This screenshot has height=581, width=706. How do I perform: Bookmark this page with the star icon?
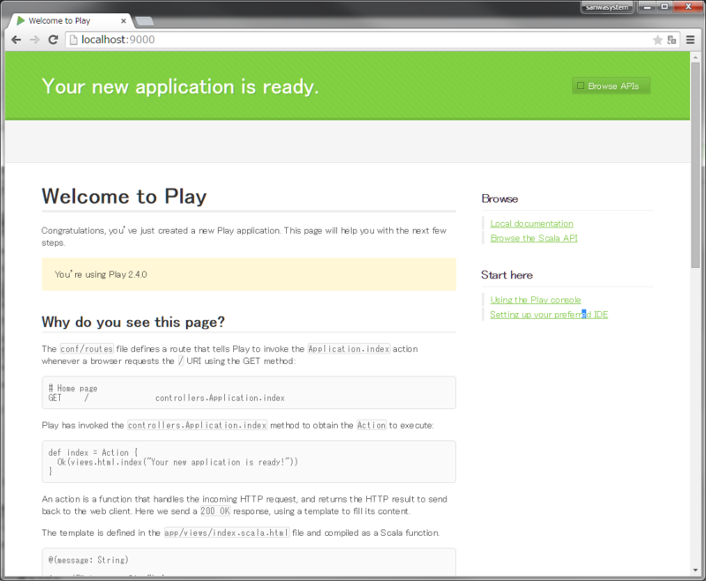point(657,40)
